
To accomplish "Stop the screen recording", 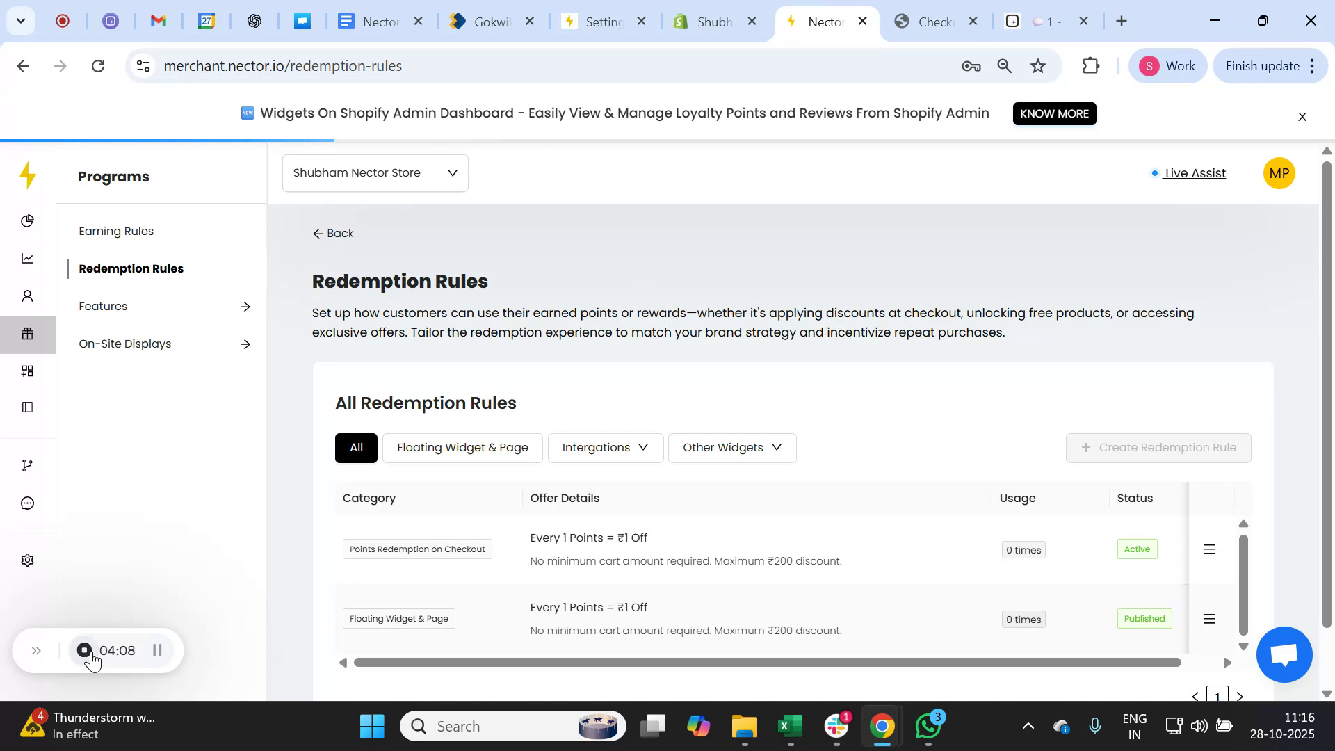I will (83, 650).
